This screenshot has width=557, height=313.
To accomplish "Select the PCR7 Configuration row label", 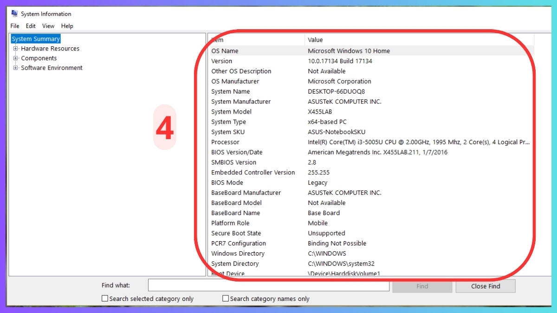I will (x=239, y=243).
